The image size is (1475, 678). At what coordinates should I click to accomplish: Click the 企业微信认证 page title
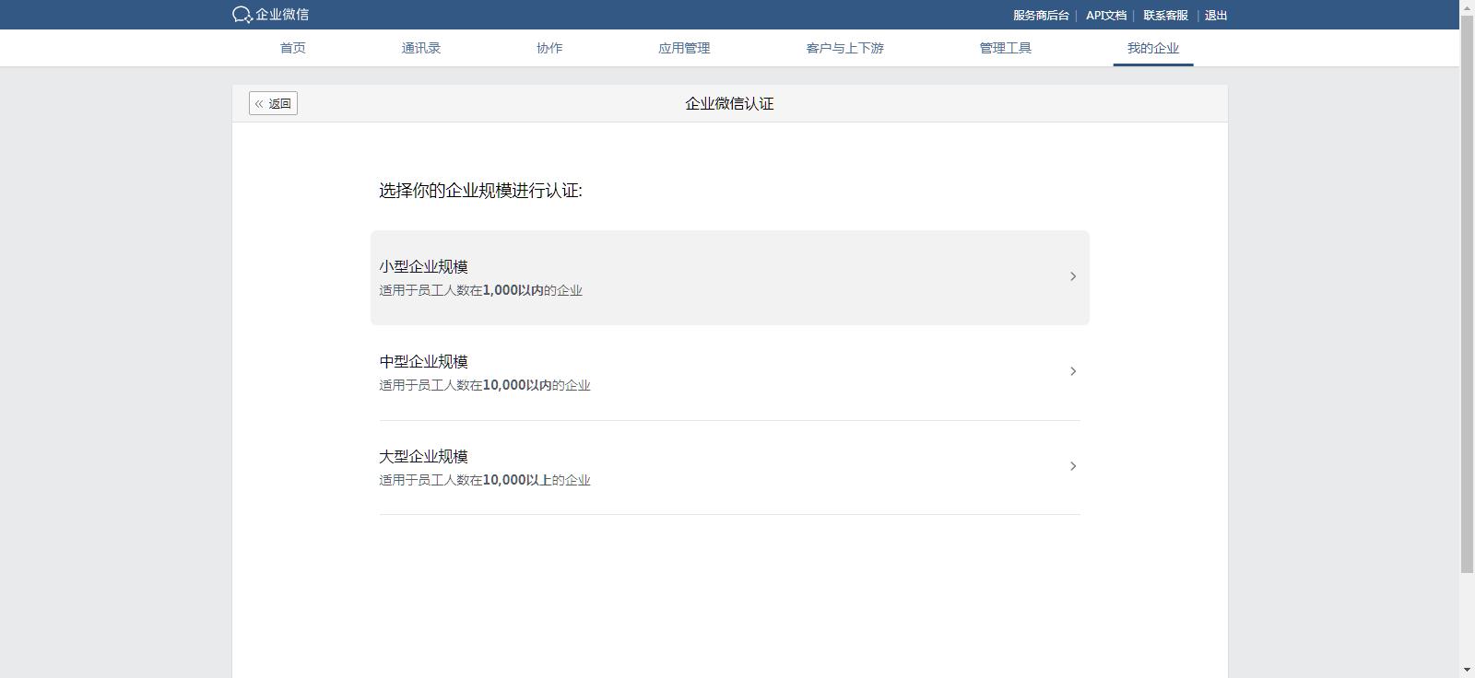click(x=729, y=103)
